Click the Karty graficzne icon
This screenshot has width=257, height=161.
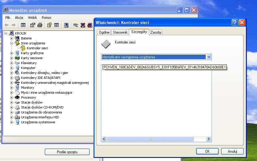click(x=17, y=53)
